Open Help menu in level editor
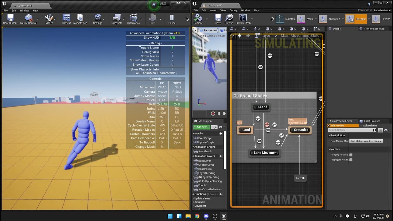This screenshot has height=221, width=393. point(35,10)
